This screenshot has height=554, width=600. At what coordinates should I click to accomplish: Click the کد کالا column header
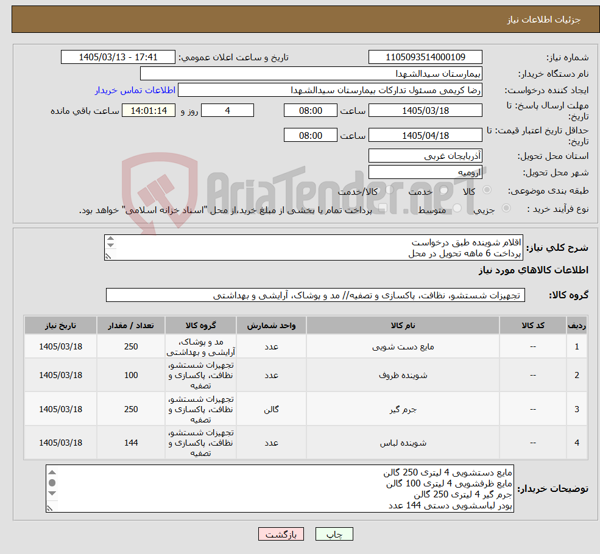click(533, 325)
